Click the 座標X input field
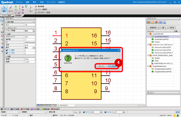This screenshot has width=181, height=117. 30,59
